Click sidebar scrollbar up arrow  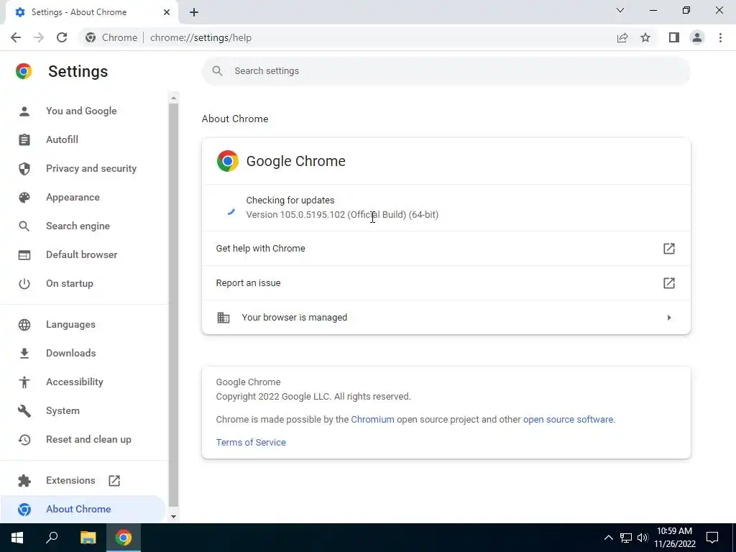pyautogui.click(x=173, y=98)
